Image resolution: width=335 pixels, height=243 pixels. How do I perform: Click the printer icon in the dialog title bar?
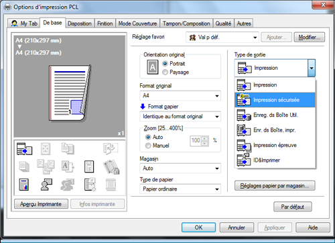[x=7, y=7]
